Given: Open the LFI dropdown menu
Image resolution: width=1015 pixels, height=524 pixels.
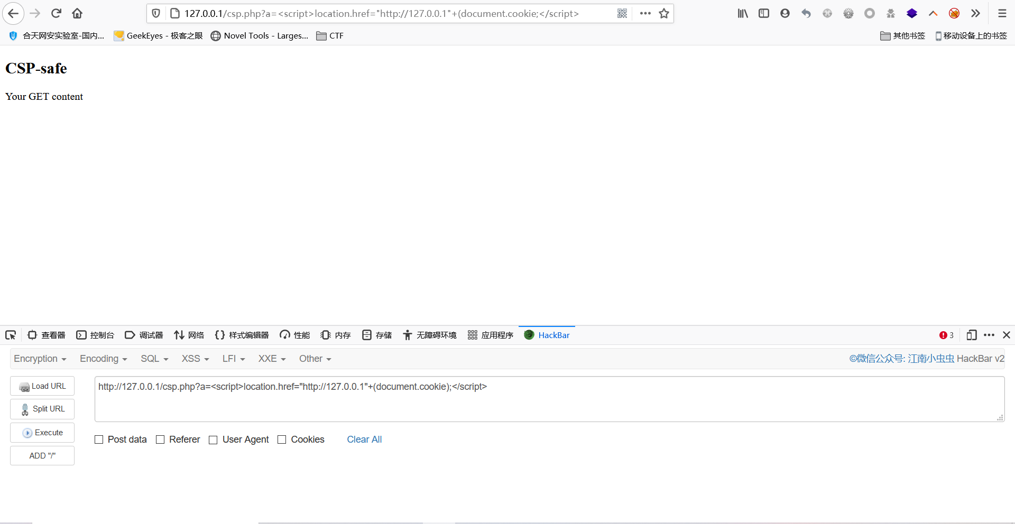Looking at the screenshot, I should point(234,359).
